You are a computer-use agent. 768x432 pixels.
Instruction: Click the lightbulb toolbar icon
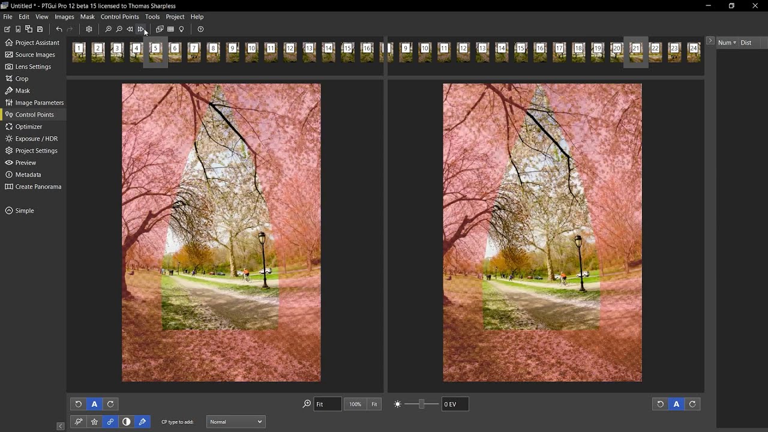(x=181, y=29)
